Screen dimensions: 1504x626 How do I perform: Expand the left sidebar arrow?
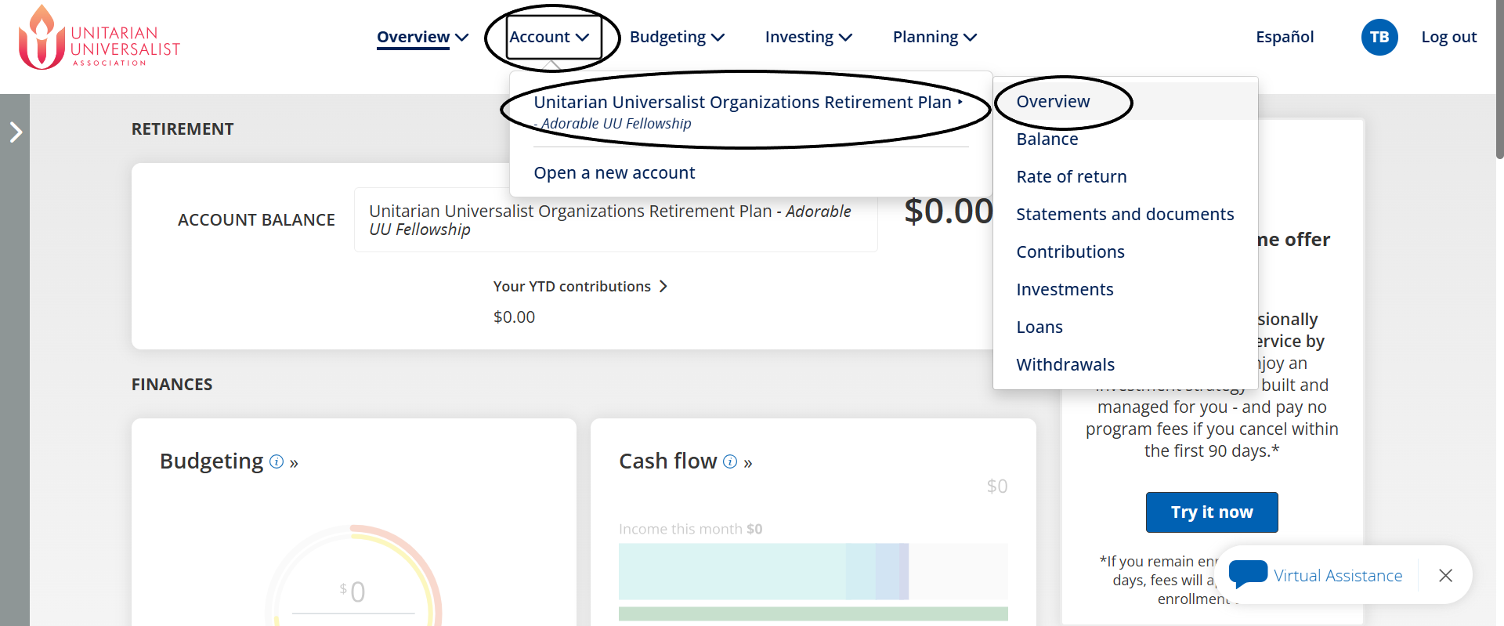pos(16,132)
